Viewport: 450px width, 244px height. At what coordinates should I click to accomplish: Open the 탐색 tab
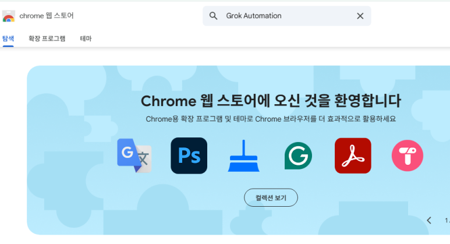(x=8, y=38)
